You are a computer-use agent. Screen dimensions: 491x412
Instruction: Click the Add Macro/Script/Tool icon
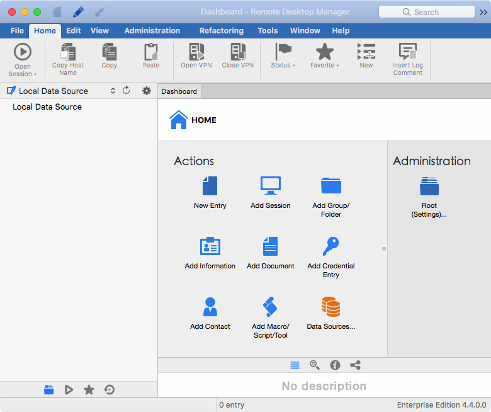point(271,307)
